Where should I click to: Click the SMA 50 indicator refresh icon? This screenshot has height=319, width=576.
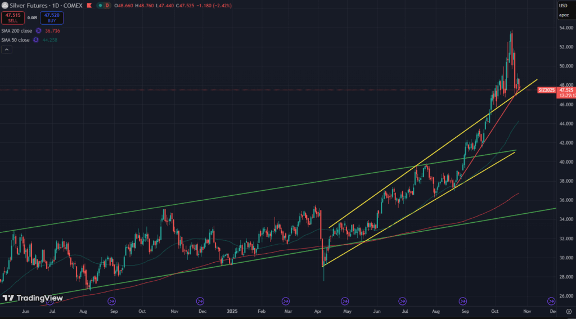click(x=35, y=40)
